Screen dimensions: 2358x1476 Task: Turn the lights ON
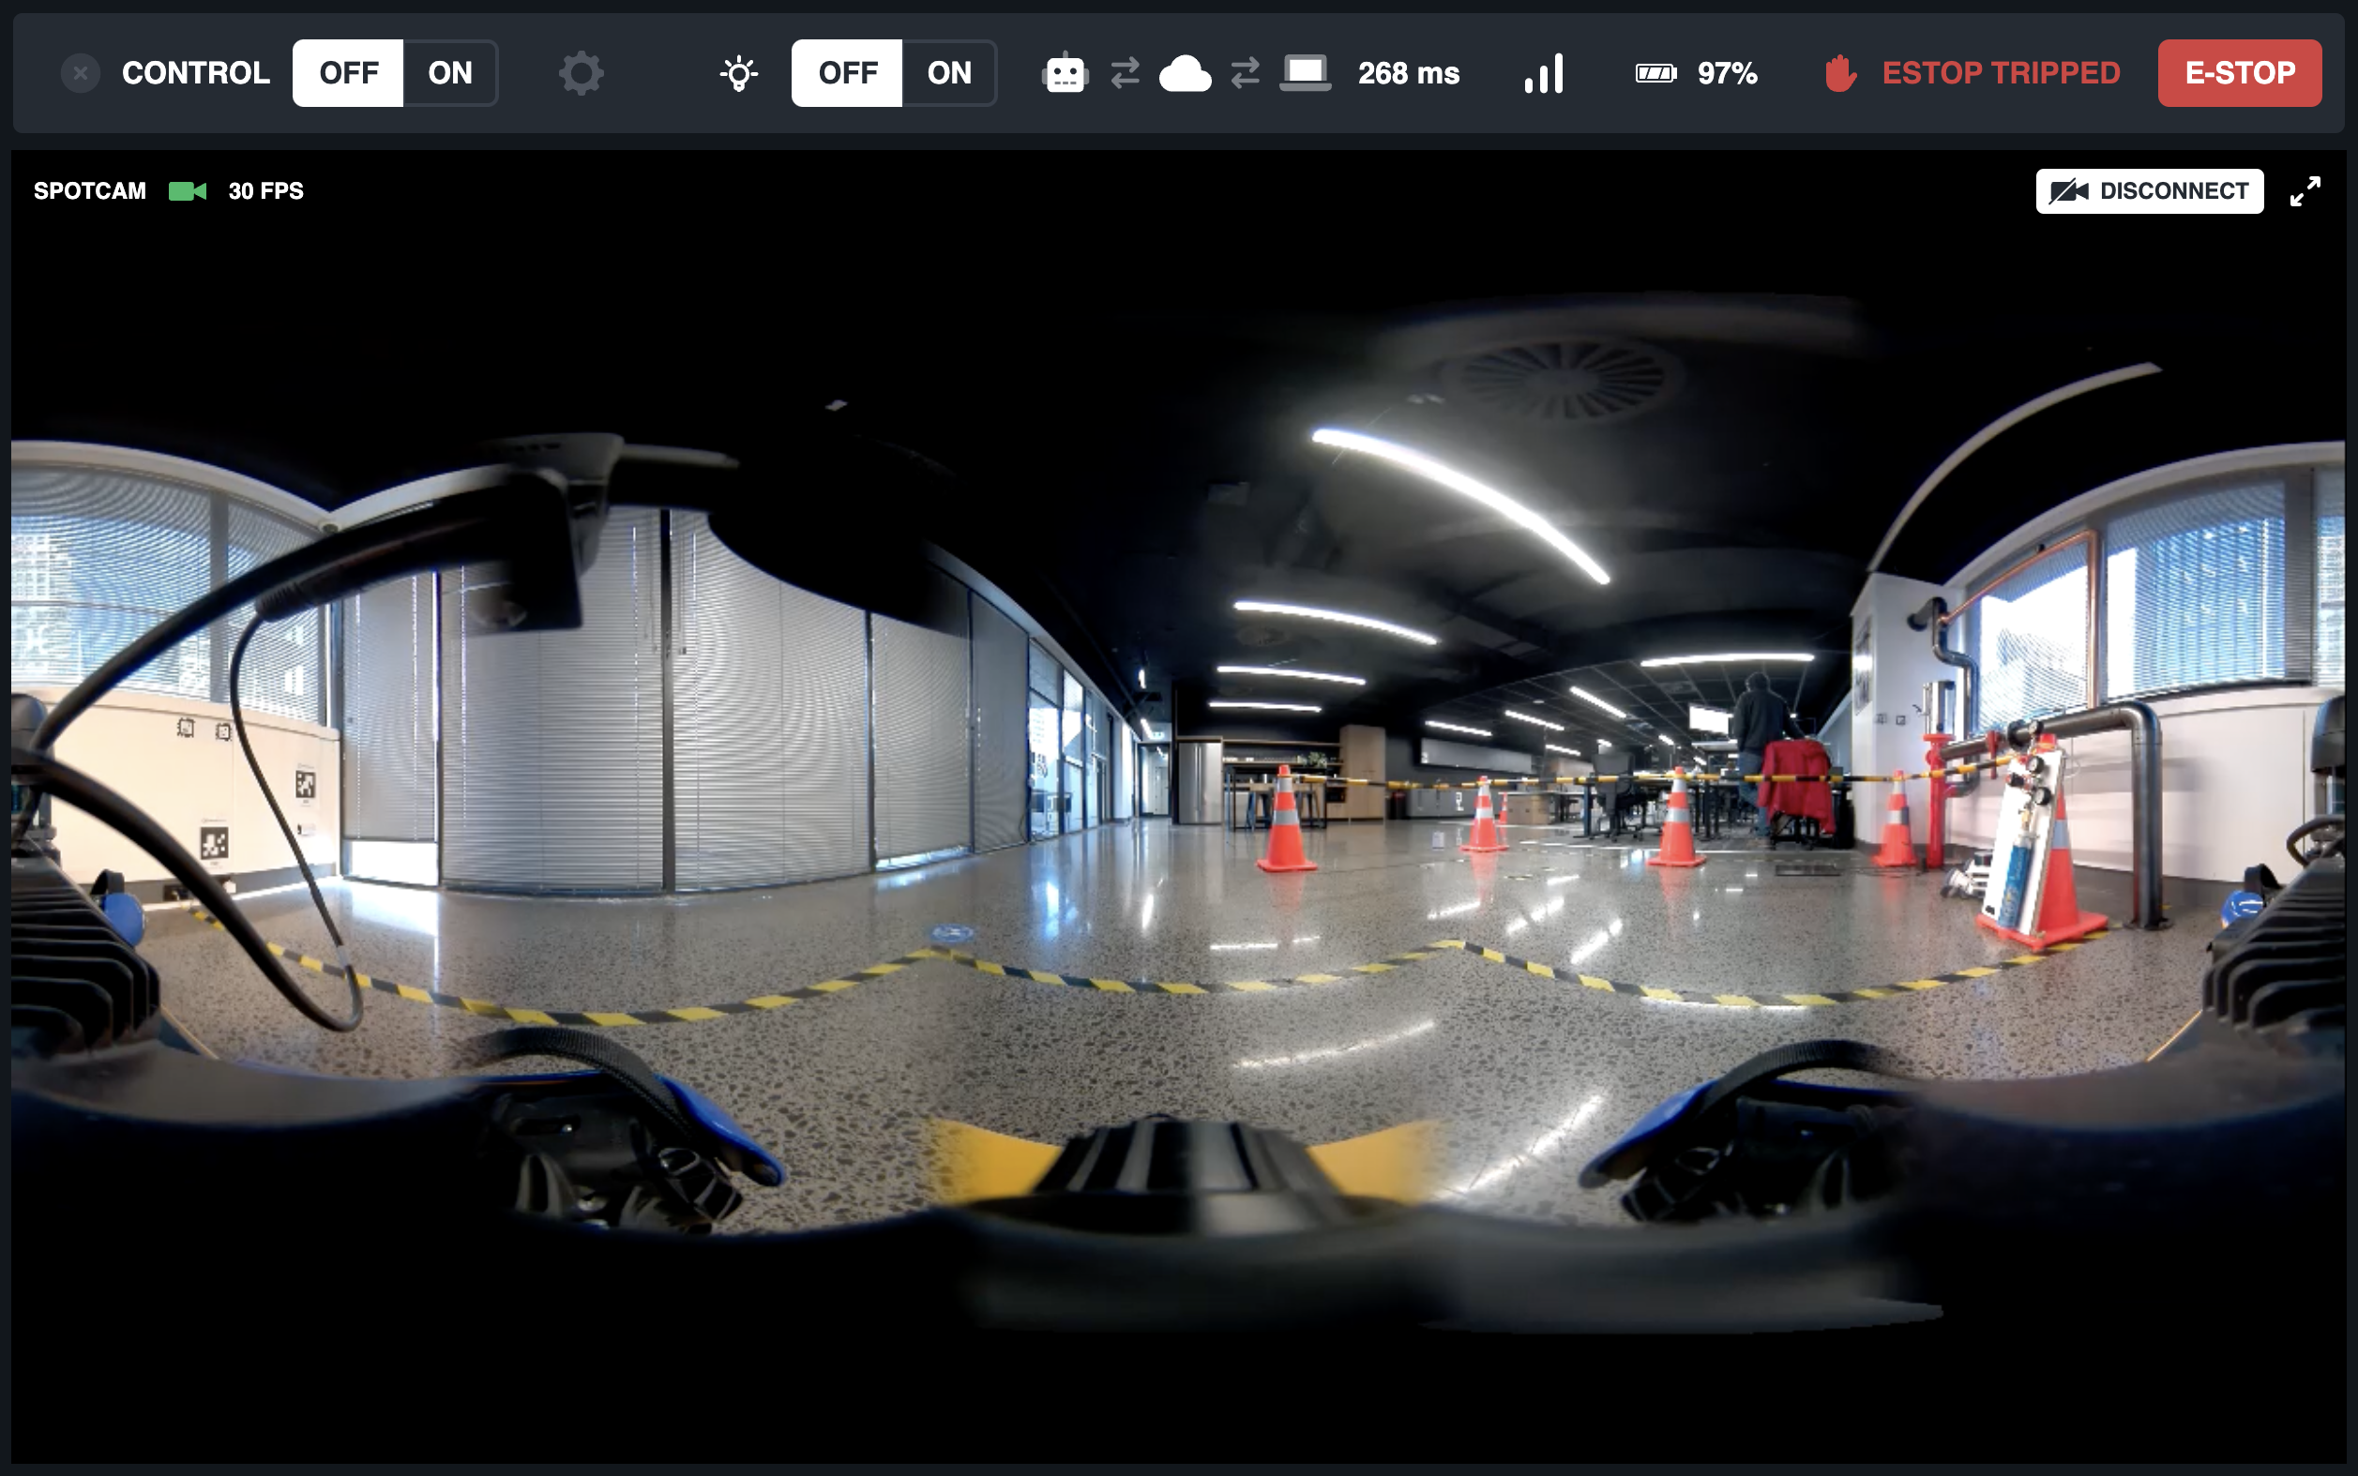pyautogui.click(x=949, y=73)
